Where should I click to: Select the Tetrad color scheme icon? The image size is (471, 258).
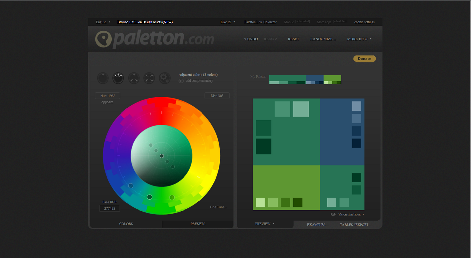pyautogui.click(x=149, y=78)
